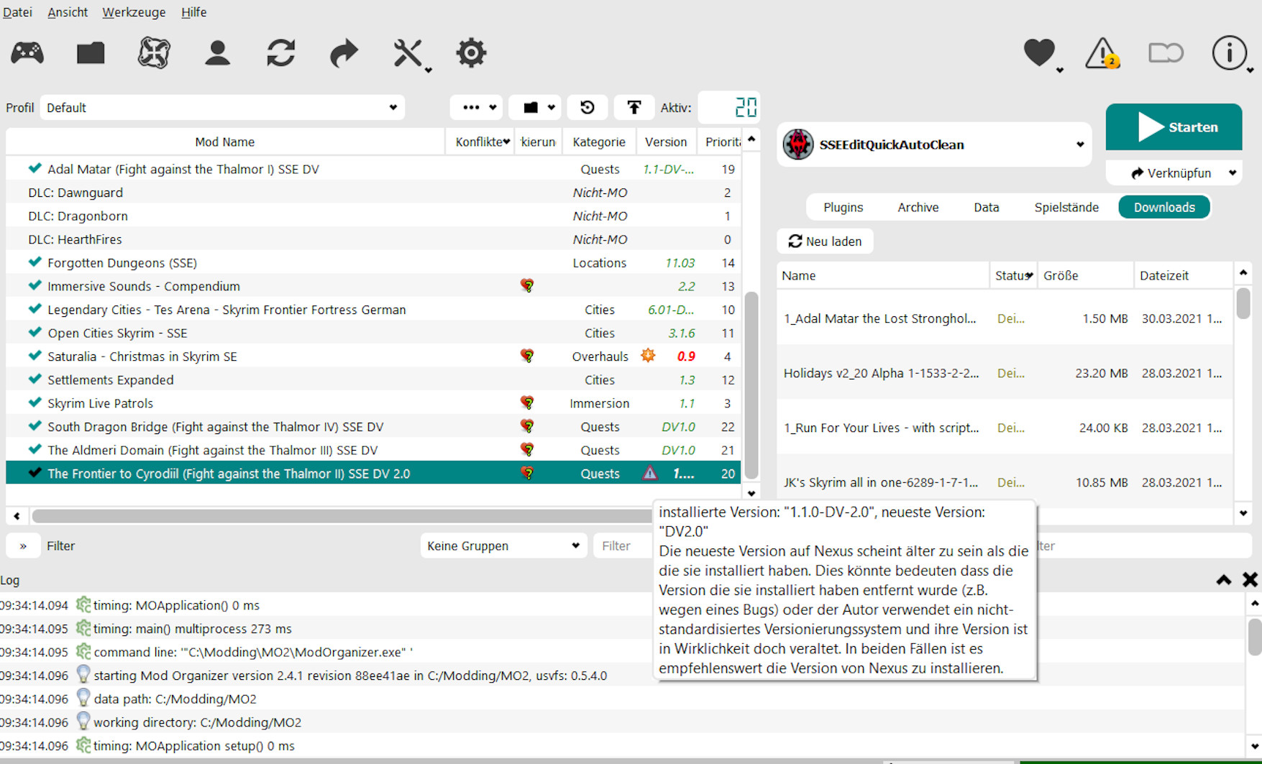Click the Neu laden button

pyautogui.click(x=825, y=241)
